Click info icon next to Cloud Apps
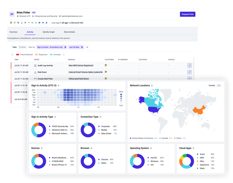 pyautogui.click(x=194, y=148)
